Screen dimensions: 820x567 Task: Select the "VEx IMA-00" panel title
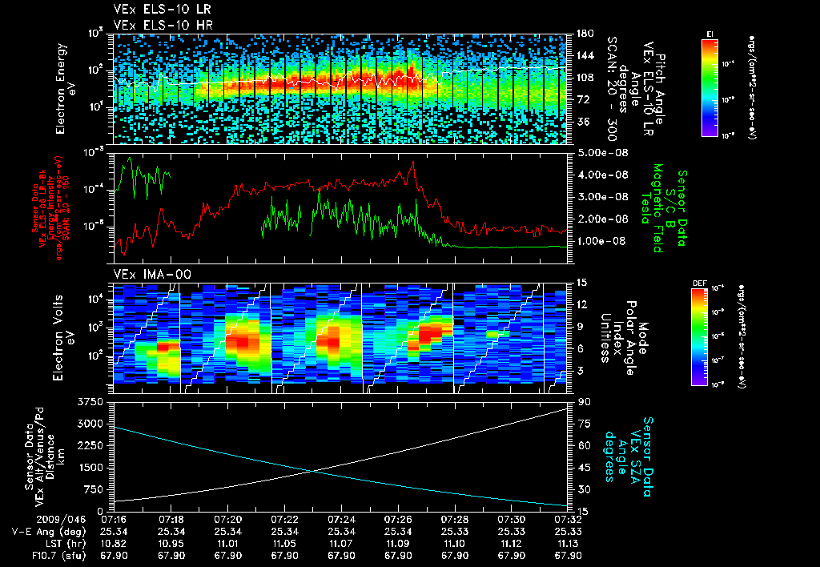pyautogui.click(x=152, y=275)
